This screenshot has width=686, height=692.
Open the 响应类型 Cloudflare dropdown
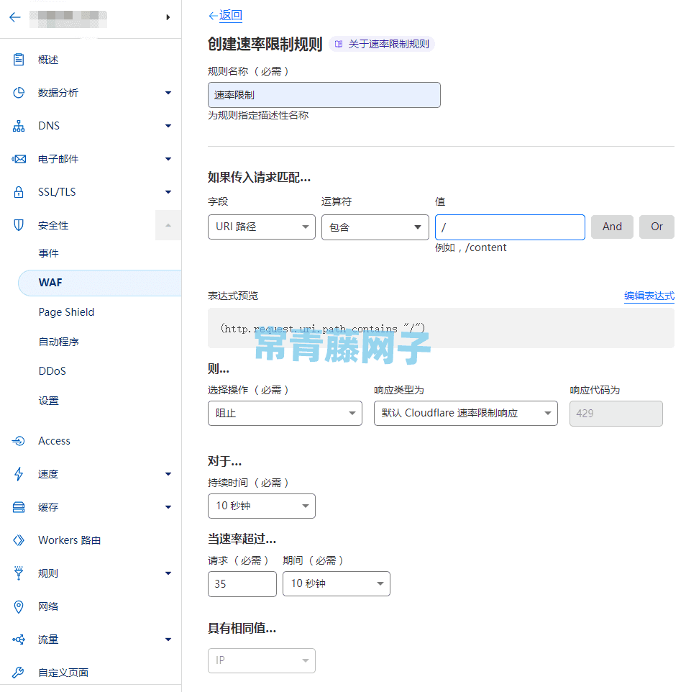465,413
